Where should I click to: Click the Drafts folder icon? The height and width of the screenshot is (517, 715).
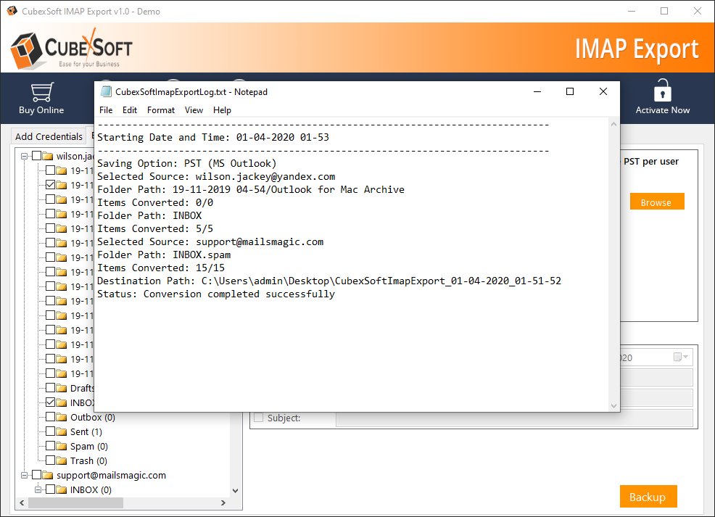(x=62, y=388)
